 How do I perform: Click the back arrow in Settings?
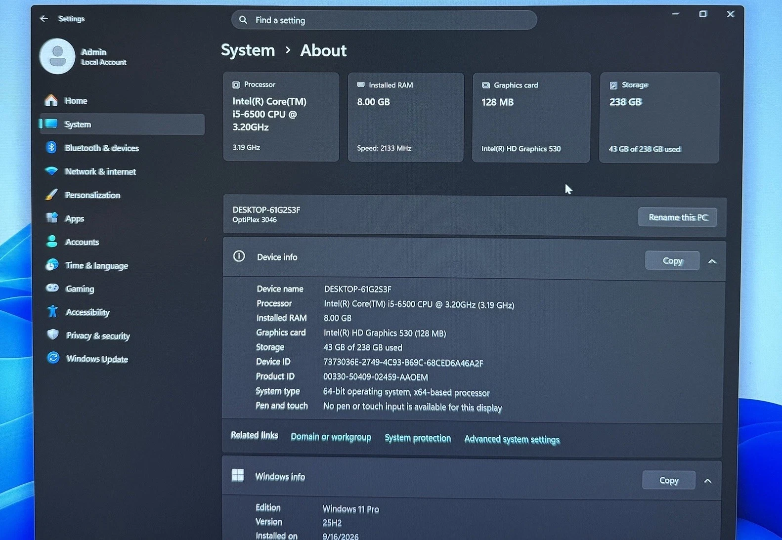(44, 19)
